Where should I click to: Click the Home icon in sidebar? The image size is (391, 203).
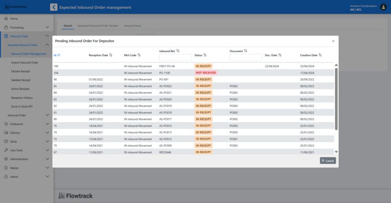(x=5, y=19)
